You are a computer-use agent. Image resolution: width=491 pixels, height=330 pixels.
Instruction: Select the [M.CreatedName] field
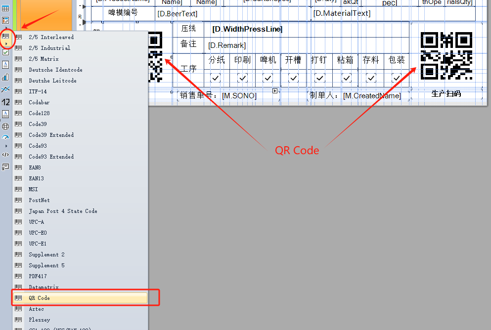click(x=372, y=96)
